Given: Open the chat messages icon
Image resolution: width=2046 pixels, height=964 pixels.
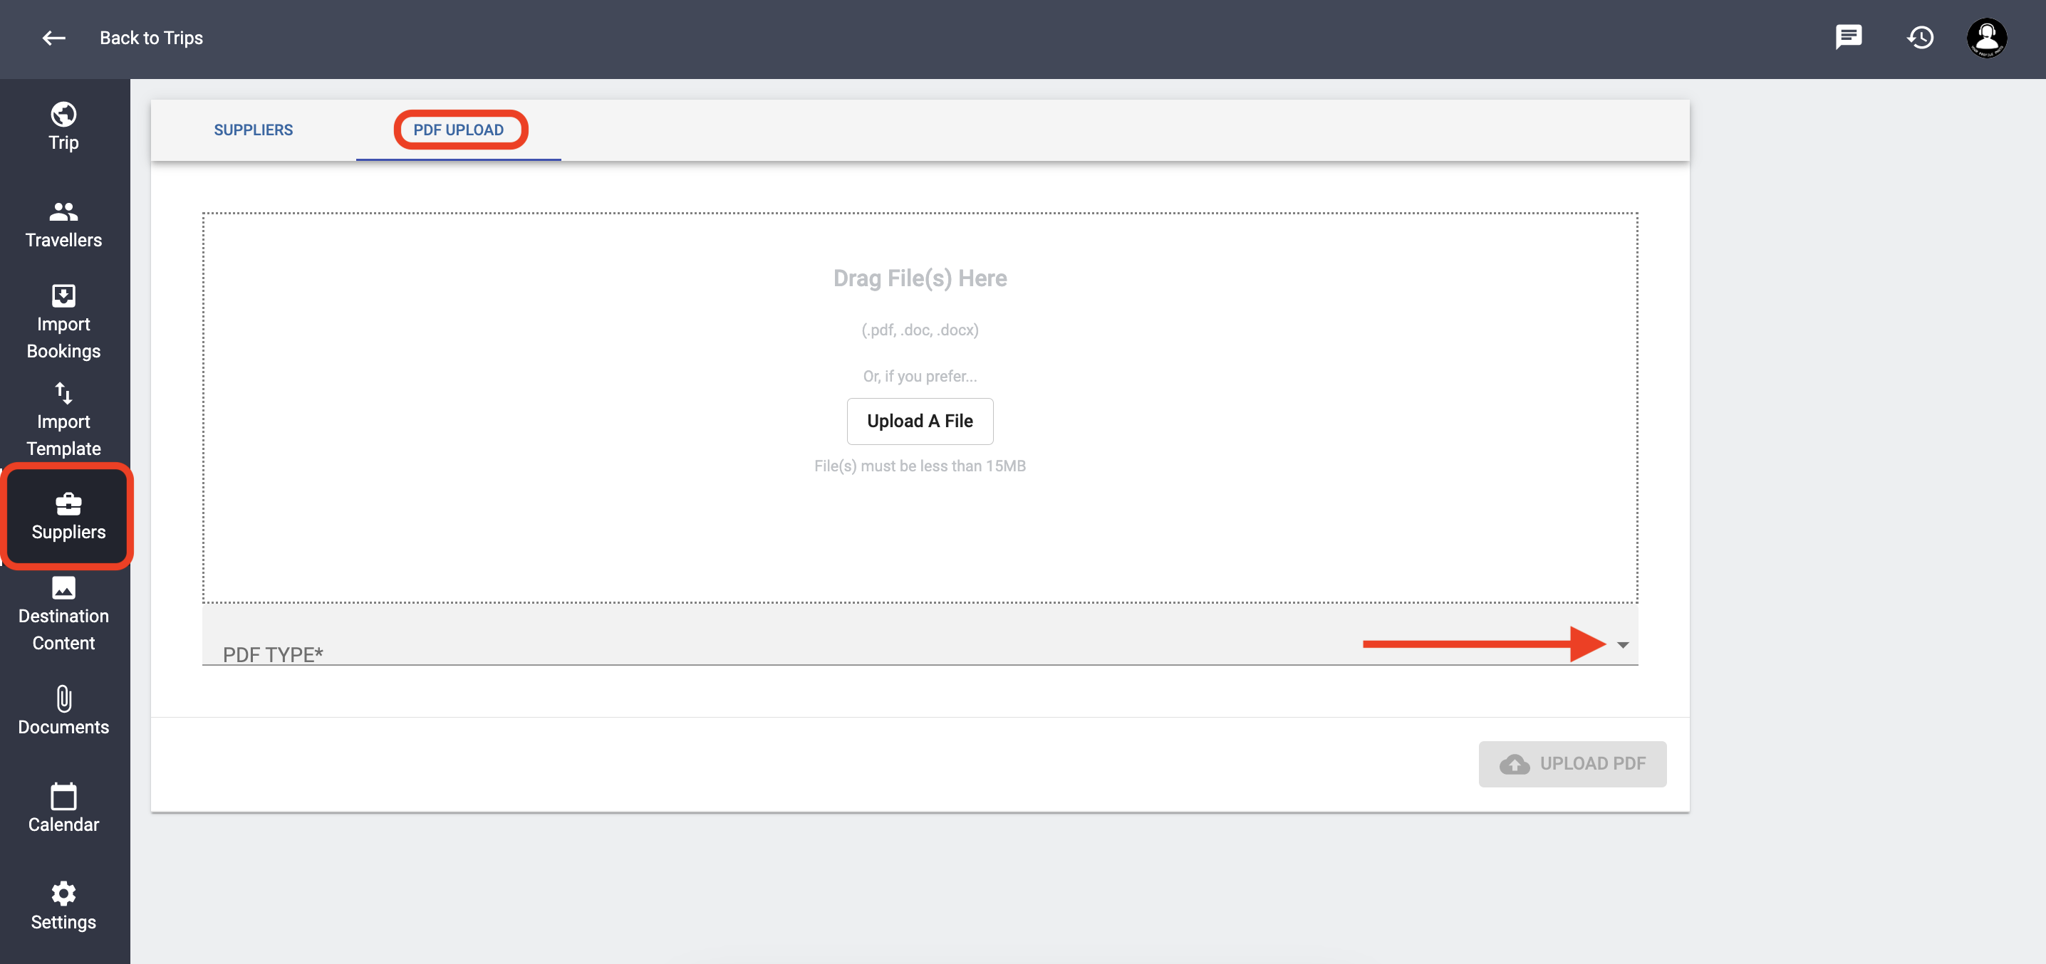Looking at the screenshot, I should pyautogui.click(x=1848, y=37).
